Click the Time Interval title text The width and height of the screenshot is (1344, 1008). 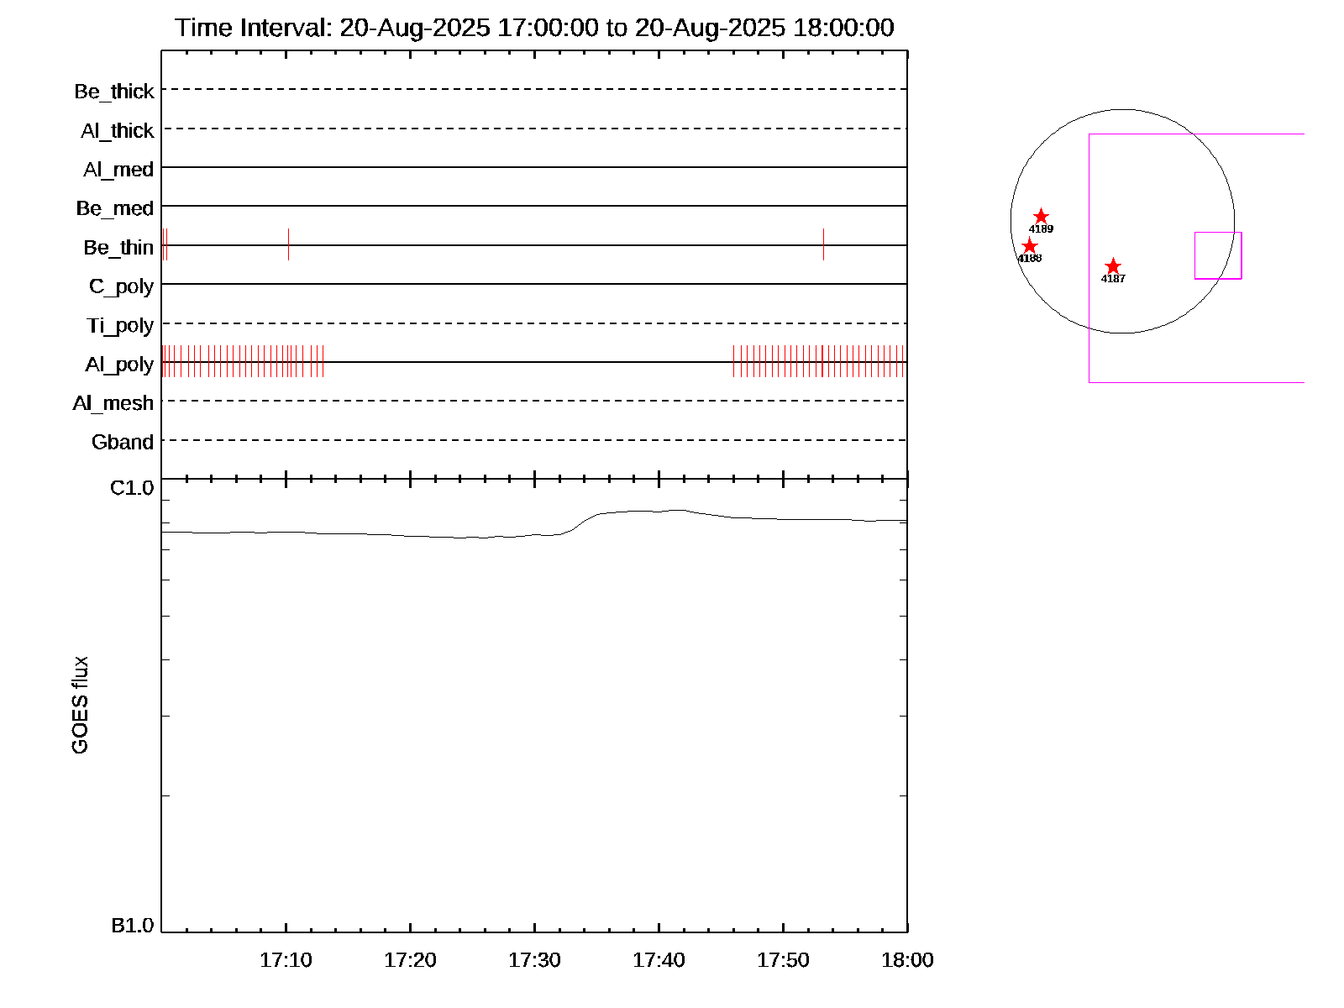(534, 28)
